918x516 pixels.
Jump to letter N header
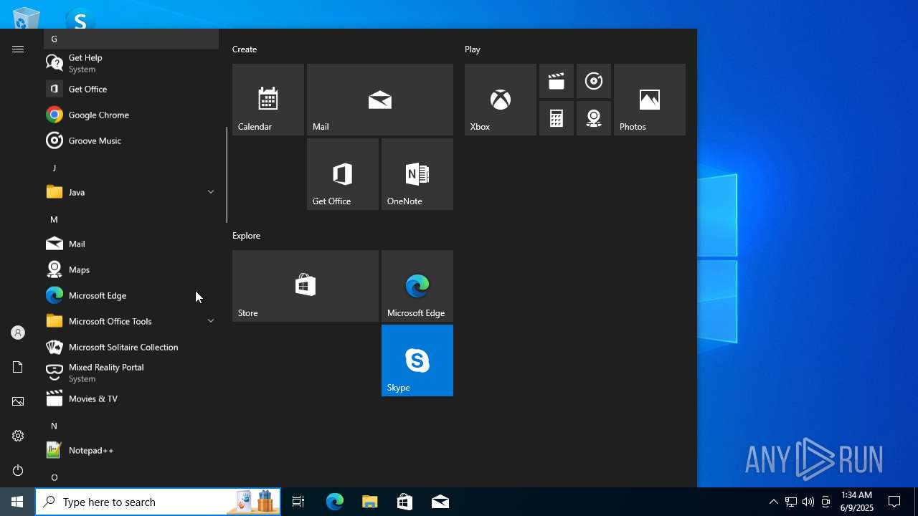(x=131, y=426)
